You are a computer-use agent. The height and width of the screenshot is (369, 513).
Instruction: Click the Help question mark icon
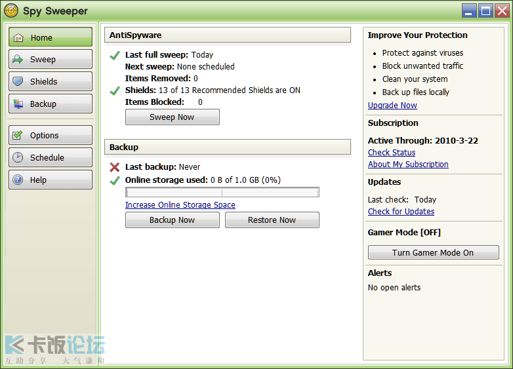[18, 180]
